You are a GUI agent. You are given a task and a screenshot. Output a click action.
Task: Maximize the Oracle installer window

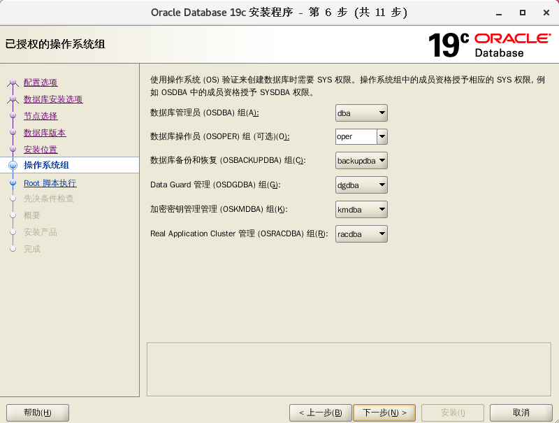click(522, 13)
